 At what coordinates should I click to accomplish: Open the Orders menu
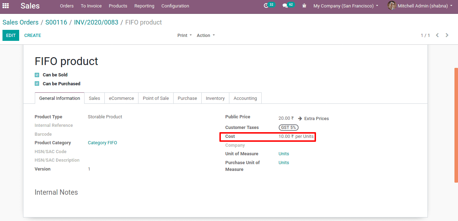tap(67, 6)
